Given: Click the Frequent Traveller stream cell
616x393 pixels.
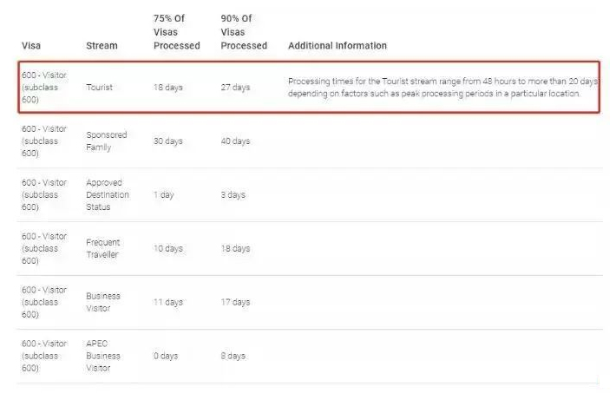Looking at the screenshot, I should [x=103, y=248].
